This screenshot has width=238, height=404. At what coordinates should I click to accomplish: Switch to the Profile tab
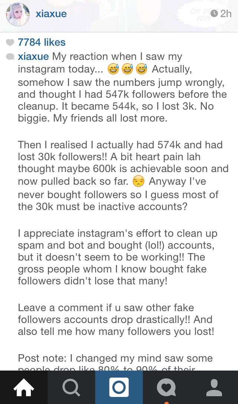pos(214,387)
